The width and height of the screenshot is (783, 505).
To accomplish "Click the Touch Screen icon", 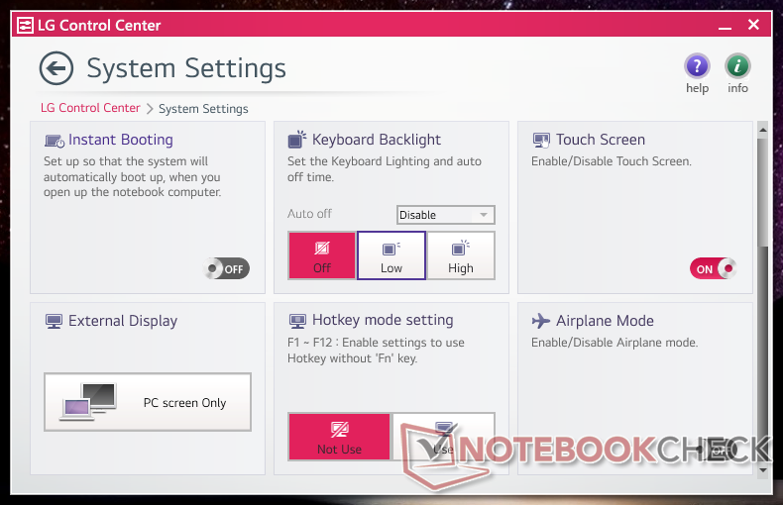I will tap(541, 141).
